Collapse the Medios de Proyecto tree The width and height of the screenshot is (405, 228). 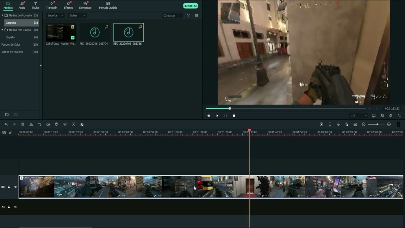pyautogui.click(x=2, y=15)
